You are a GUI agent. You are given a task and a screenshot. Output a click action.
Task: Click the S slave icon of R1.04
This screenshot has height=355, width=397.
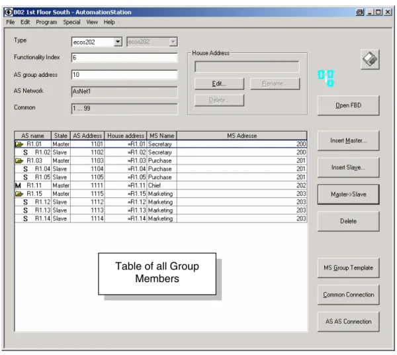(25, 169)
